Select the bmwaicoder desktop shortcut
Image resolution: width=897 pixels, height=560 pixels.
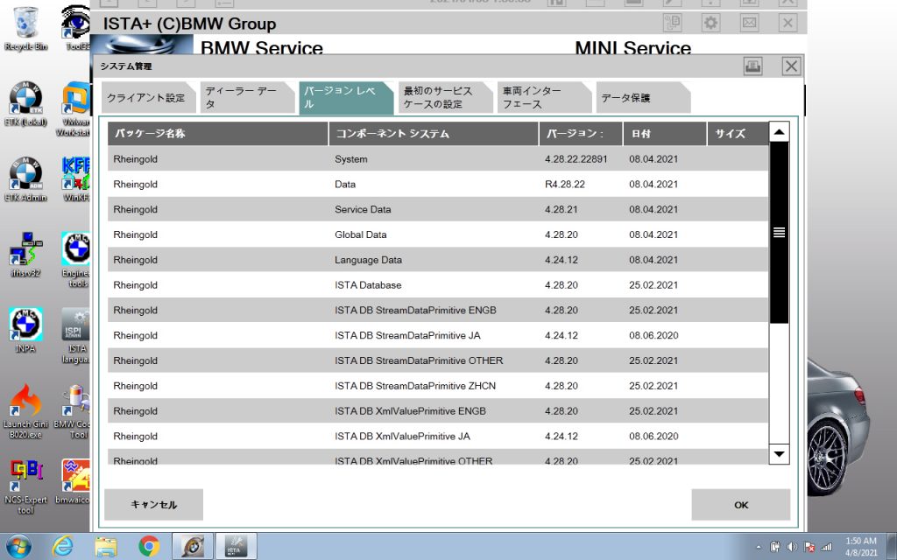tap(73, 481)
